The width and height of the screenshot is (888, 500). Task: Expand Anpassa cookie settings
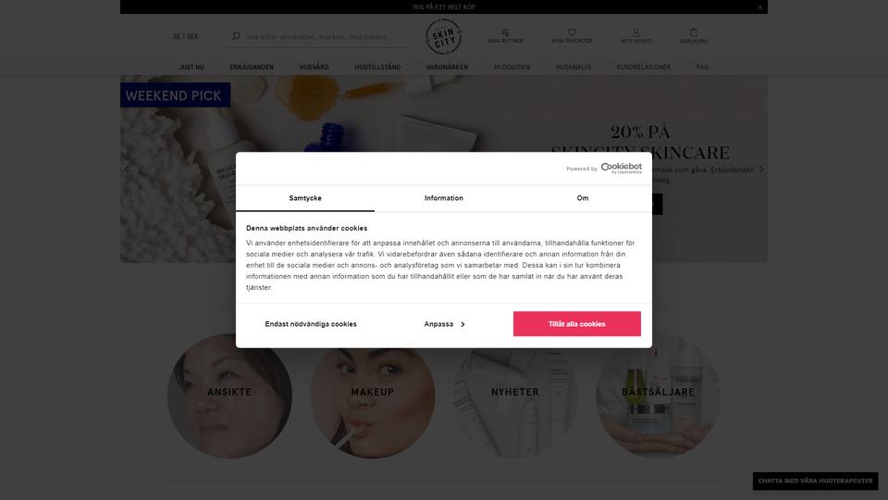[x=444, y=324]
